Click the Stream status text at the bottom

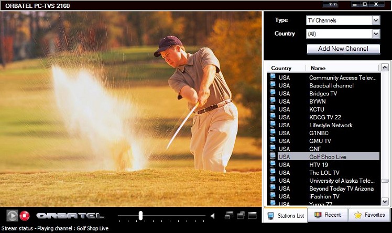[x=55, y=228]
